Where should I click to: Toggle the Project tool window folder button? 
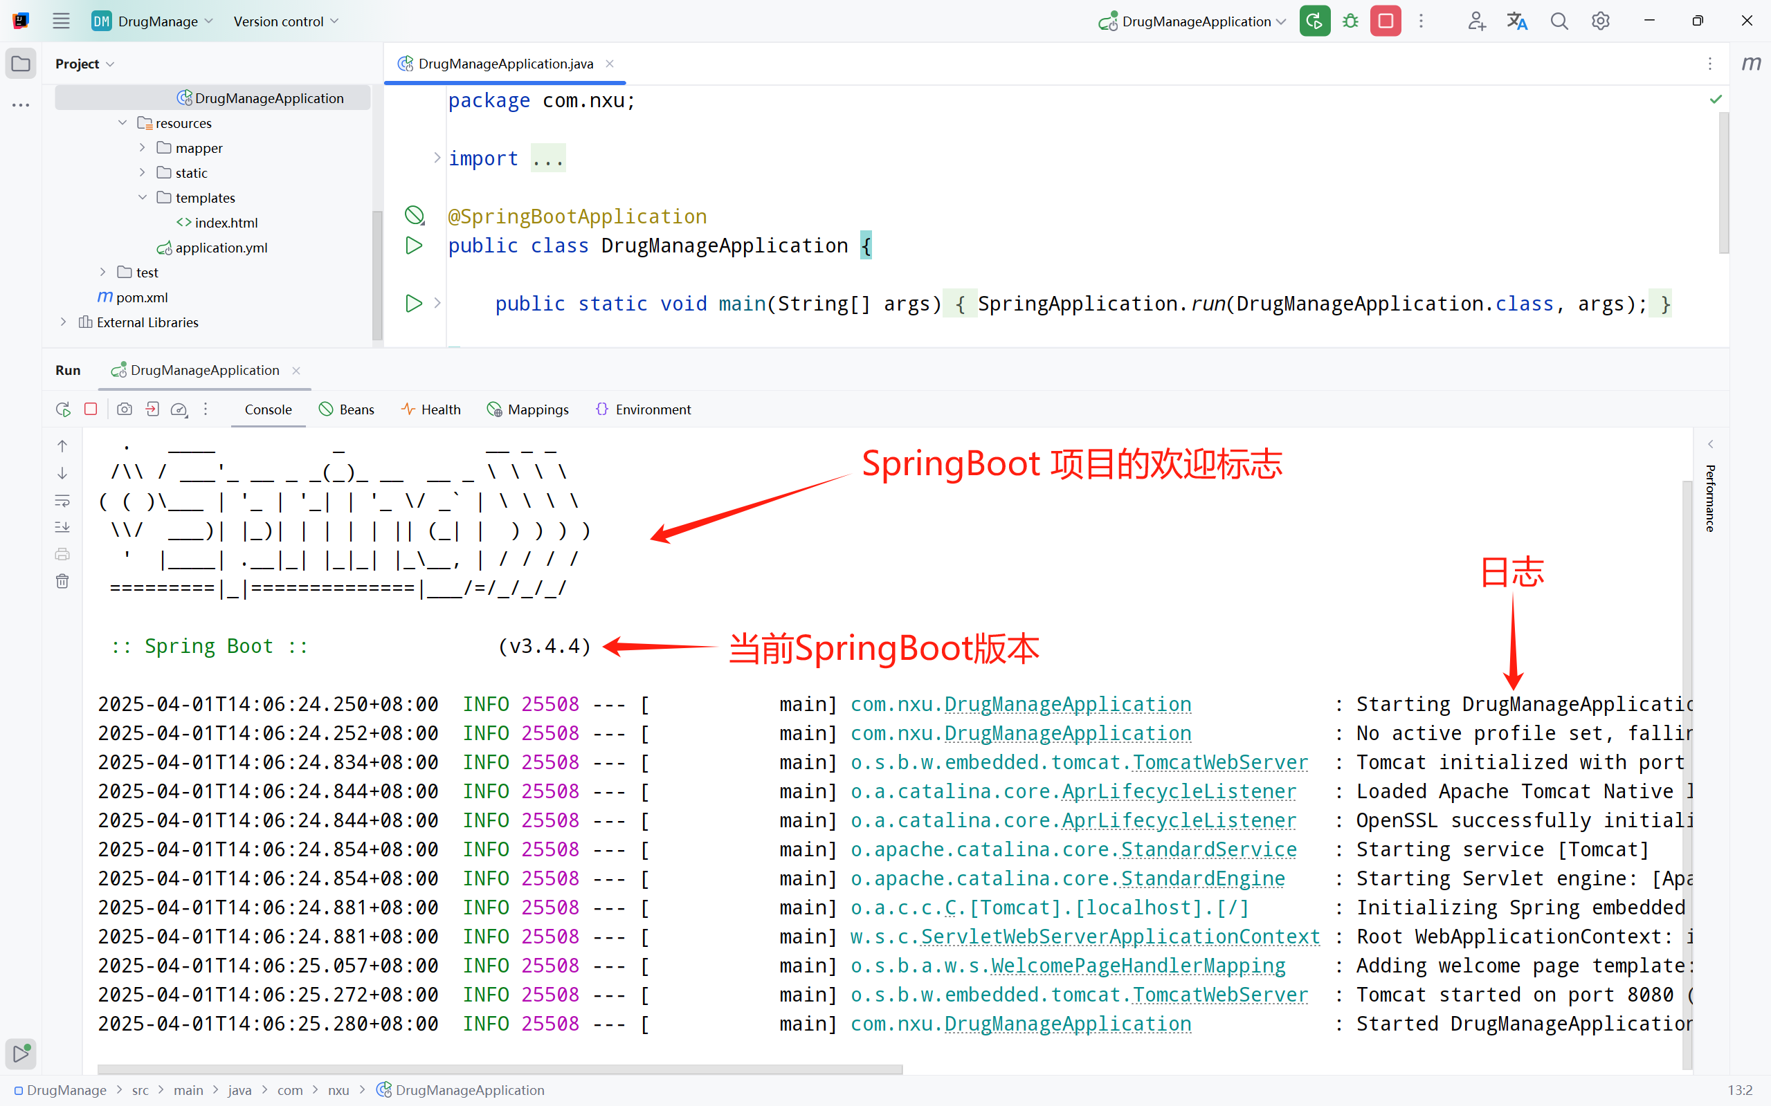tap(21, 64)
